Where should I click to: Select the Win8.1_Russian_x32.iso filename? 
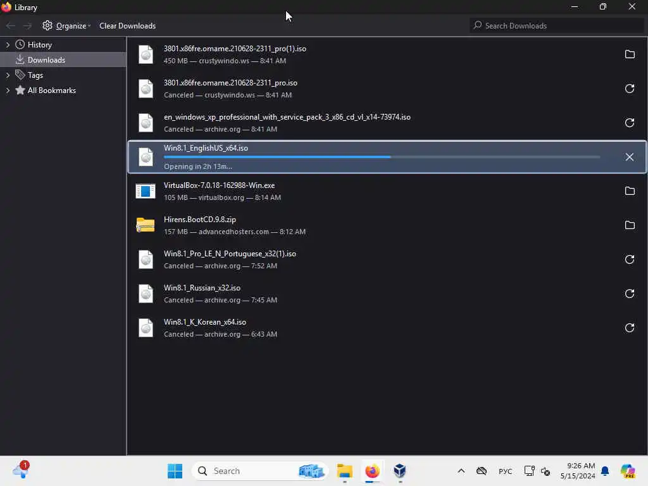[x=202, y=288]
